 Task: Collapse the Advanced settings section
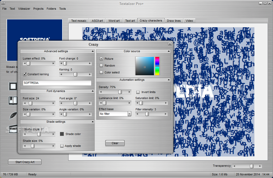click(93, 51)
